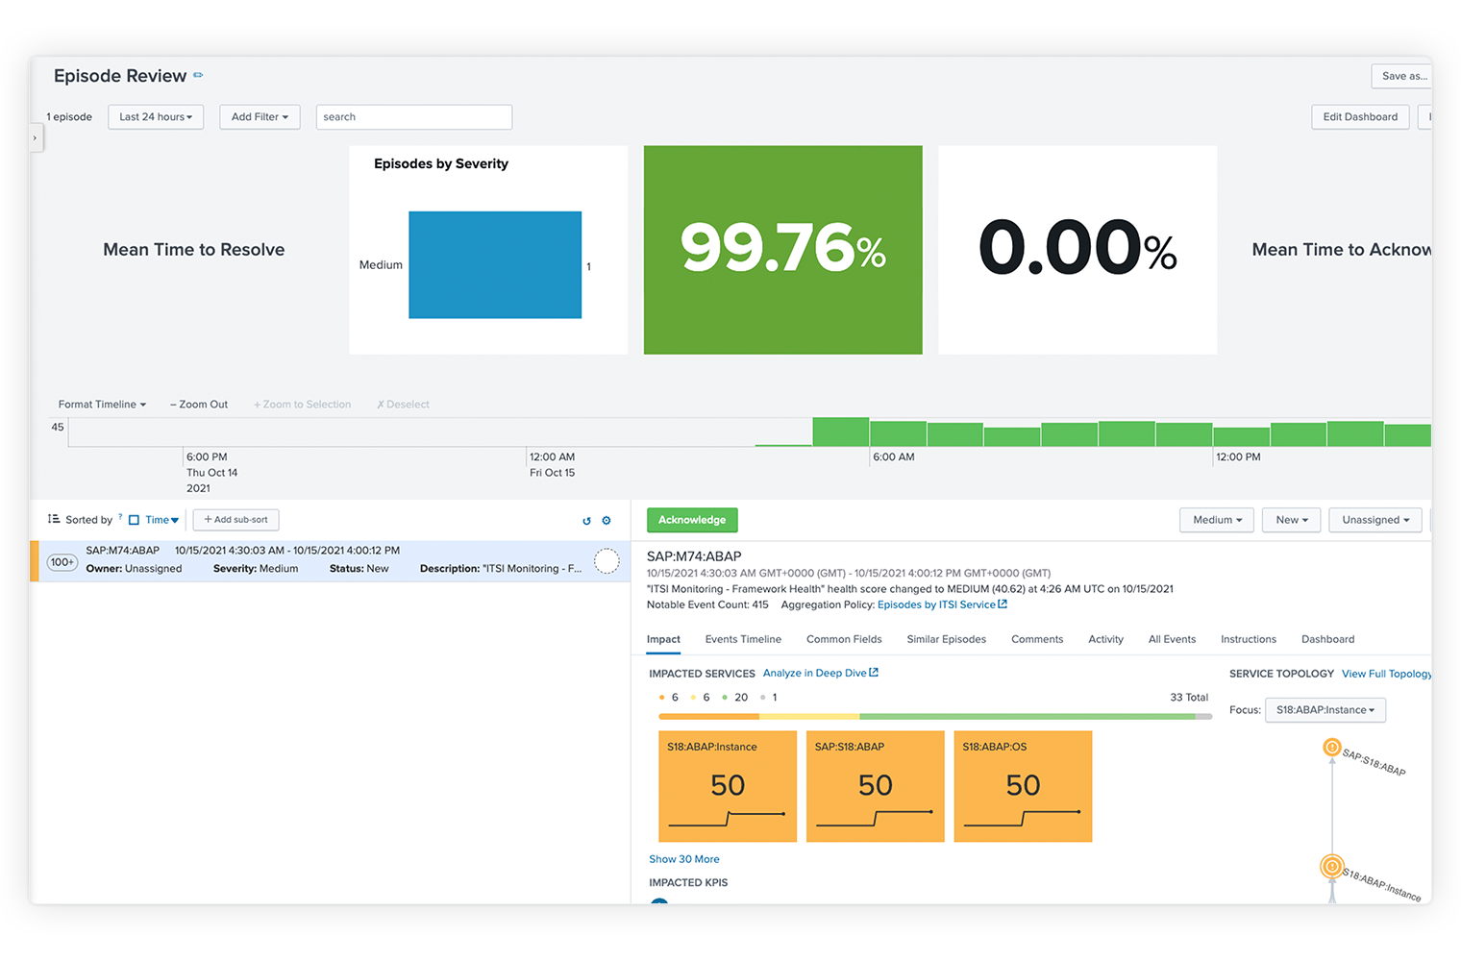The width and height of the screenshot is (1461, 961).
Task: Change episode owner via Unassigned dropdown
Action: point(1374,519)
